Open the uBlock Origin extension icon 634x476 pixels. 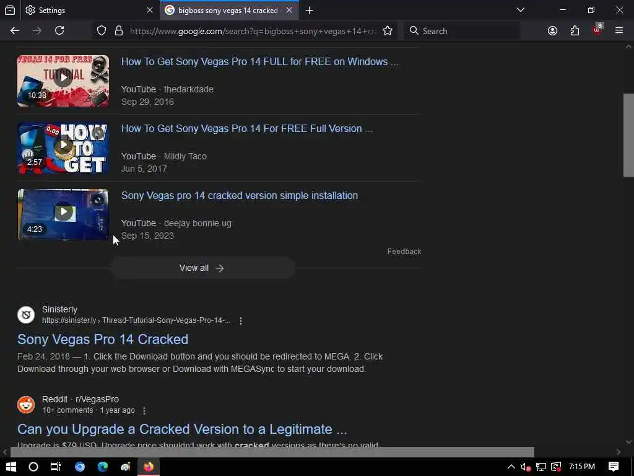pos(597,31)
